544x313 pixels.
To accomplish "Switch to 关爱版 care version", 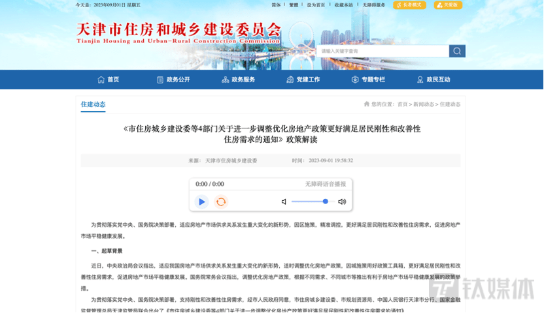I will tap(448, 5).
